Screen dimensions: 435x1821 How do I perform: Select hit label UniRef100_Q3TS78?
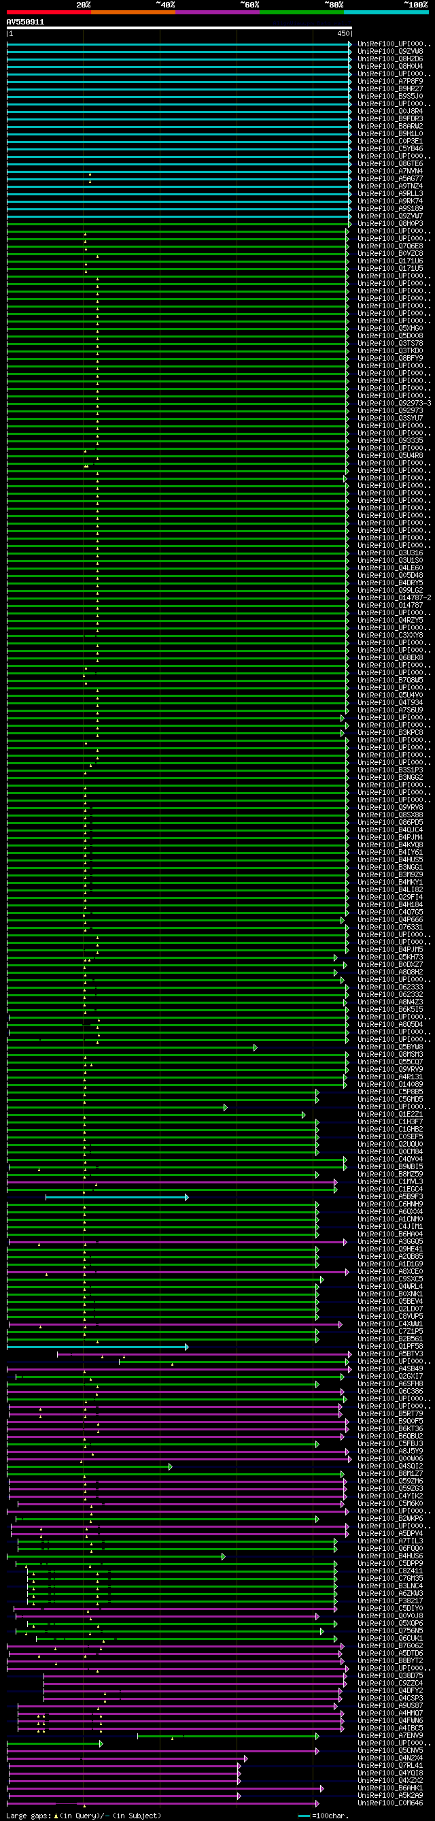coord(391,344)
